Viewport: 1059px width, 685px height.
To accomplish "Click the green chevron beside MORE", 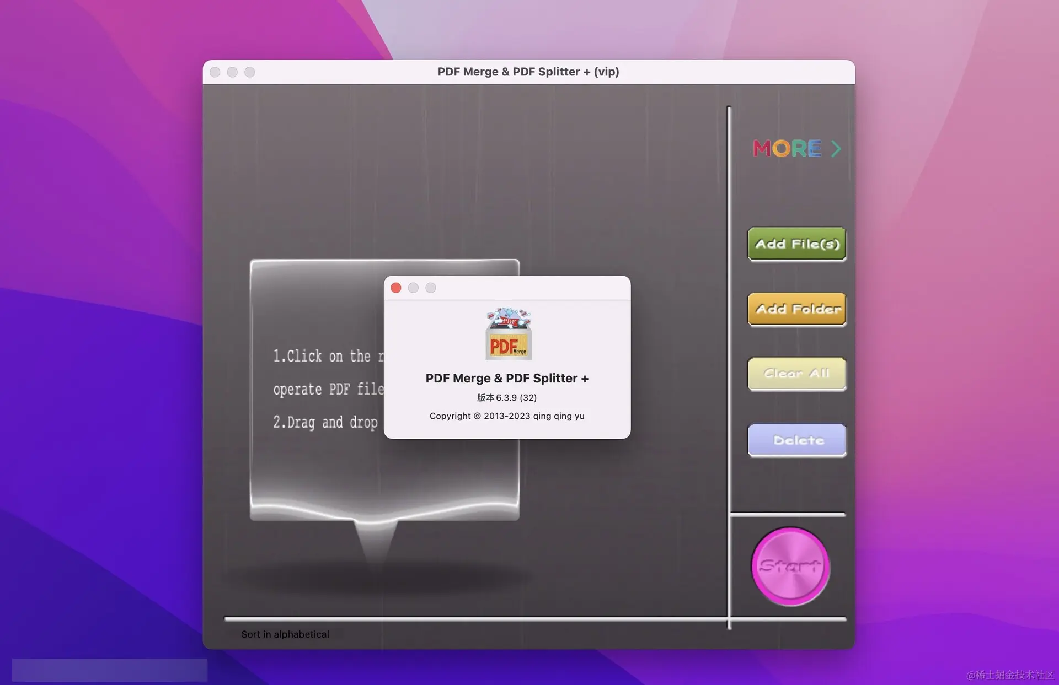I will 836,148.
